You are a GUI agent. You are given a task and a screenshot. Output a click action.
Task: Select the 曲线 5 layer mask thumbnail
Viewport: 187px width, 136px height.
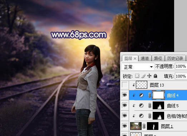click(x=158, y=105)
